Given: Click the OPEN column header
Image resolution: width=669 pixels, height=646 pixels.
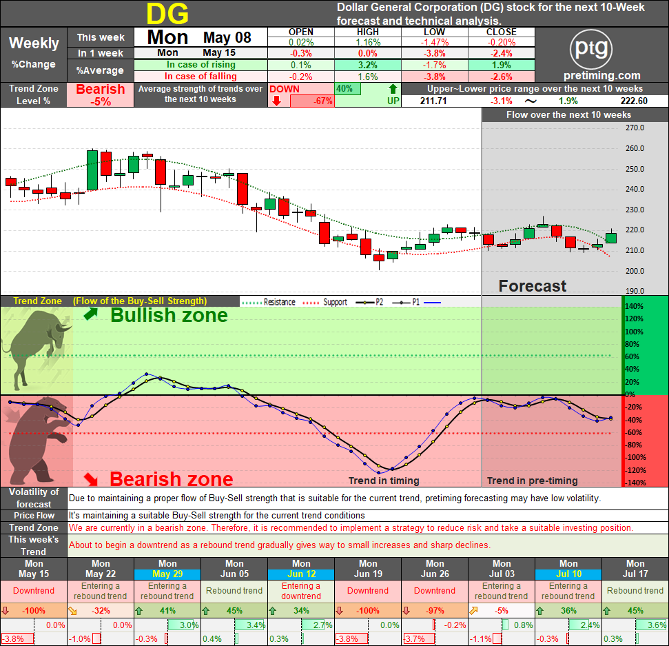Looking at the screenshot, I should point(301,32).
